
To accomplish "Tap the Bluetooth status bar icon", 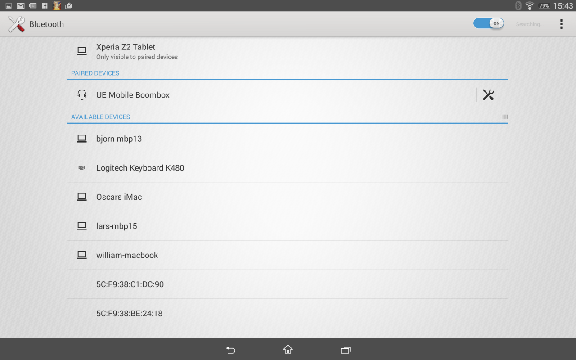I will [x=518, y=6].
